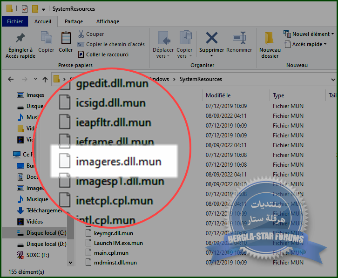The height and width of the screenshot is (278, 338).
Task: Click the Copier clipboard icon
Action: coord(46,38)
